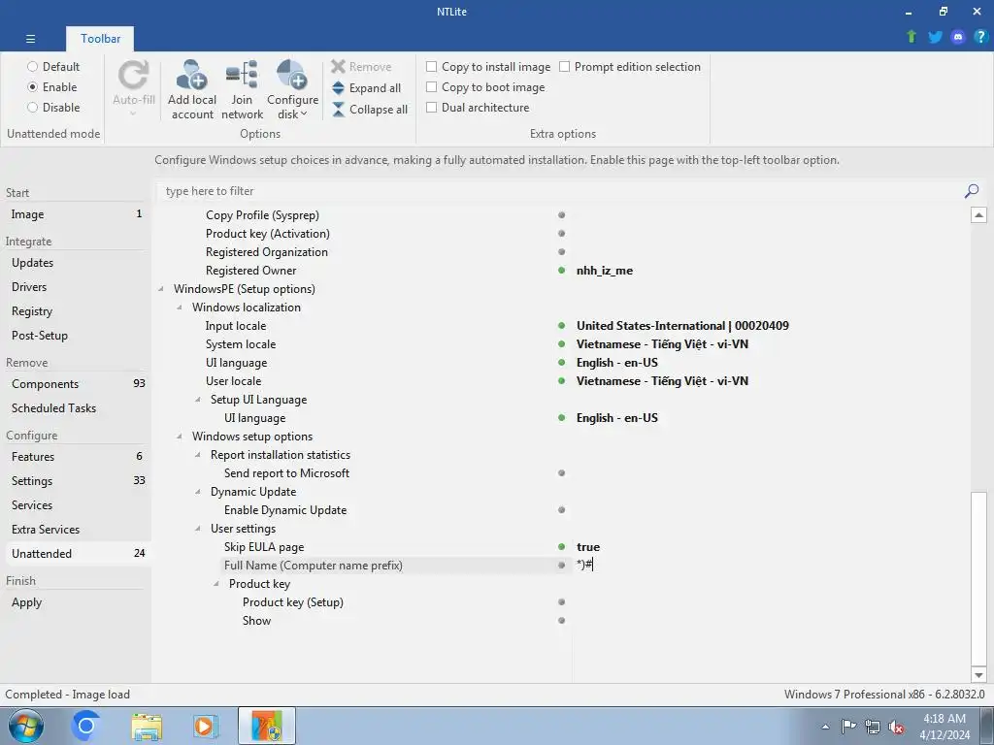This screenshot has width=994, height=745.
Task: Open the Twitter link icon
Action: point(935,37)
